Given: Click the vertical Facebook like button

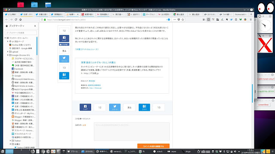Looking at the screenshot, I should pos(64,44).
